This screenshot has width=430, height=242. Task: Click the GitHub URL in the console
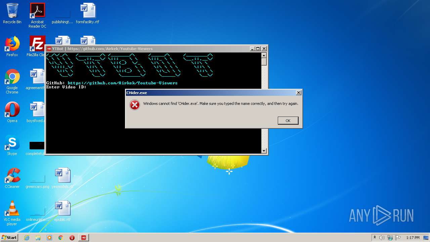(x=123, y=83)
